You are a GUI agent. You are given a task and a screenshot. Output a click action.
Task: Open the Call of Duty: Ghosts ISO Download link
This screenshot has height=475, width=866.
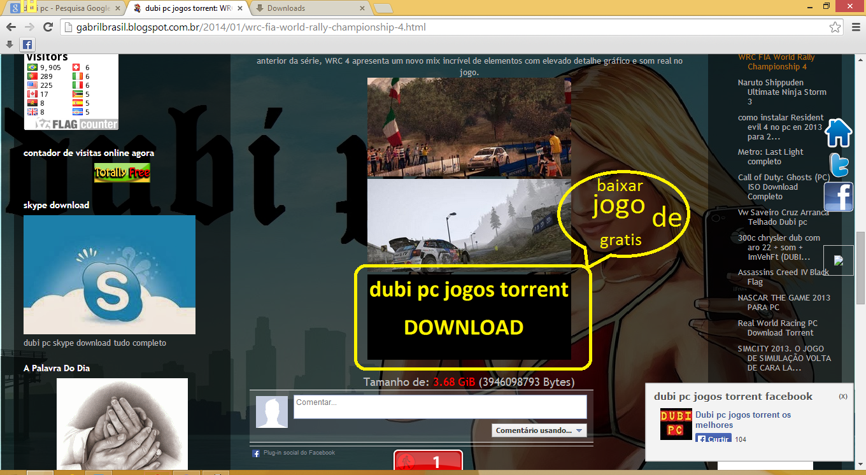(x=784, y=187)
